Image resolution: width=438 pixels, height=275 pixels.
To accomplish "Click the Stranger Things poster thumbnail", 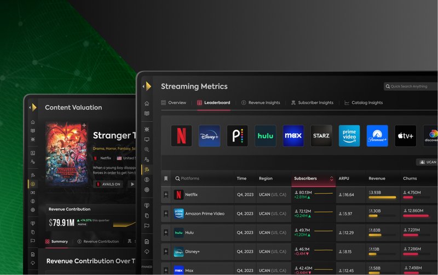I will pos(66,154).
